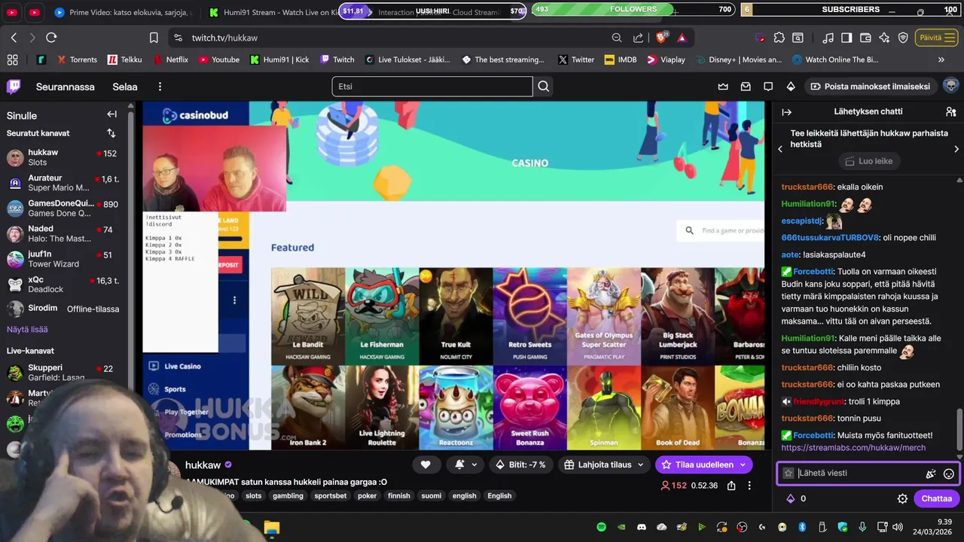Click the Bits diamond icon in top bar

791,87
